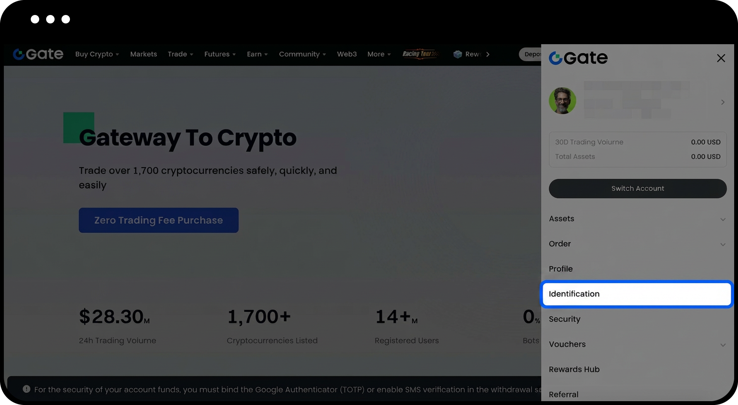Open the Buy Crypto dropdown
Image resolution: width=738 pixels, height=405 pixels.
[97, 54]
